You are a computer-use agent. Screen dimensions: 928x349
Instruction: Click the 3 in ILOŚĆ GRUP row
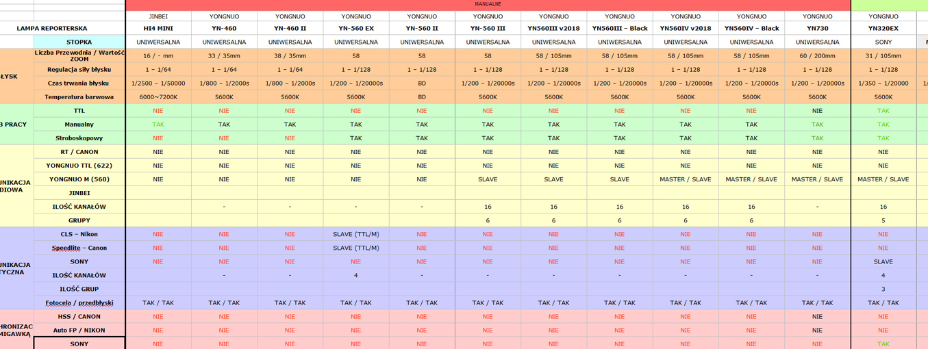[883, 289]
